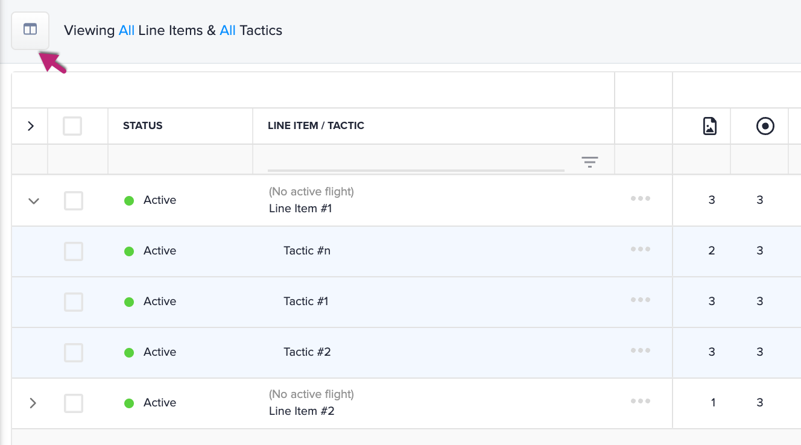The height and width of the screenshot is (445, 801).
Task: Expand Line Item #2 row chevron
Action: tap(33, 403)
